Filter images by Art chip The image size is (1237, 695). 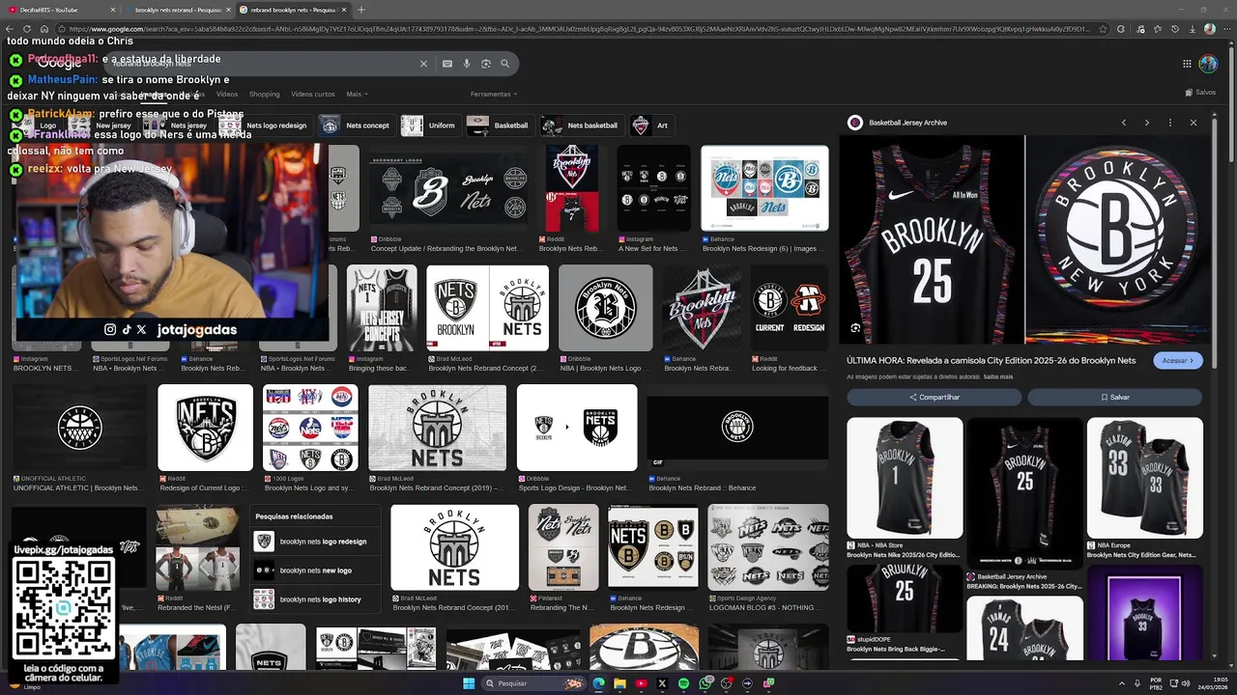pos(650,125)
